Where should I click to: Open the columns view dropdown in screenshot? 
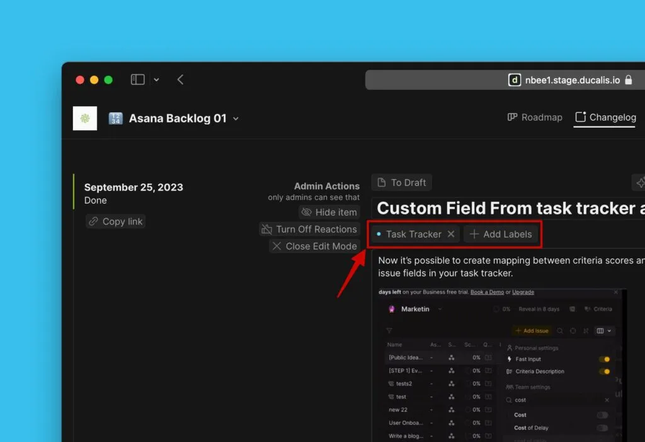[604, 331]
